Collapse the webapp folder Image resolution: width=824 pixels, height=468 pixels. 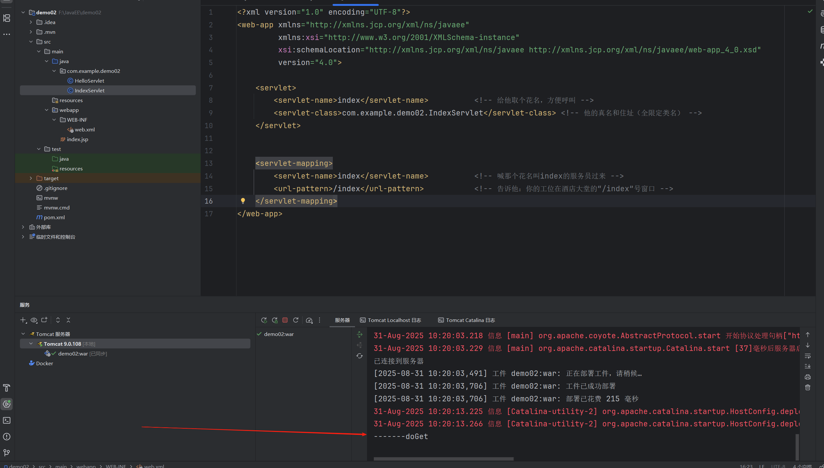(x=47, y=110)
